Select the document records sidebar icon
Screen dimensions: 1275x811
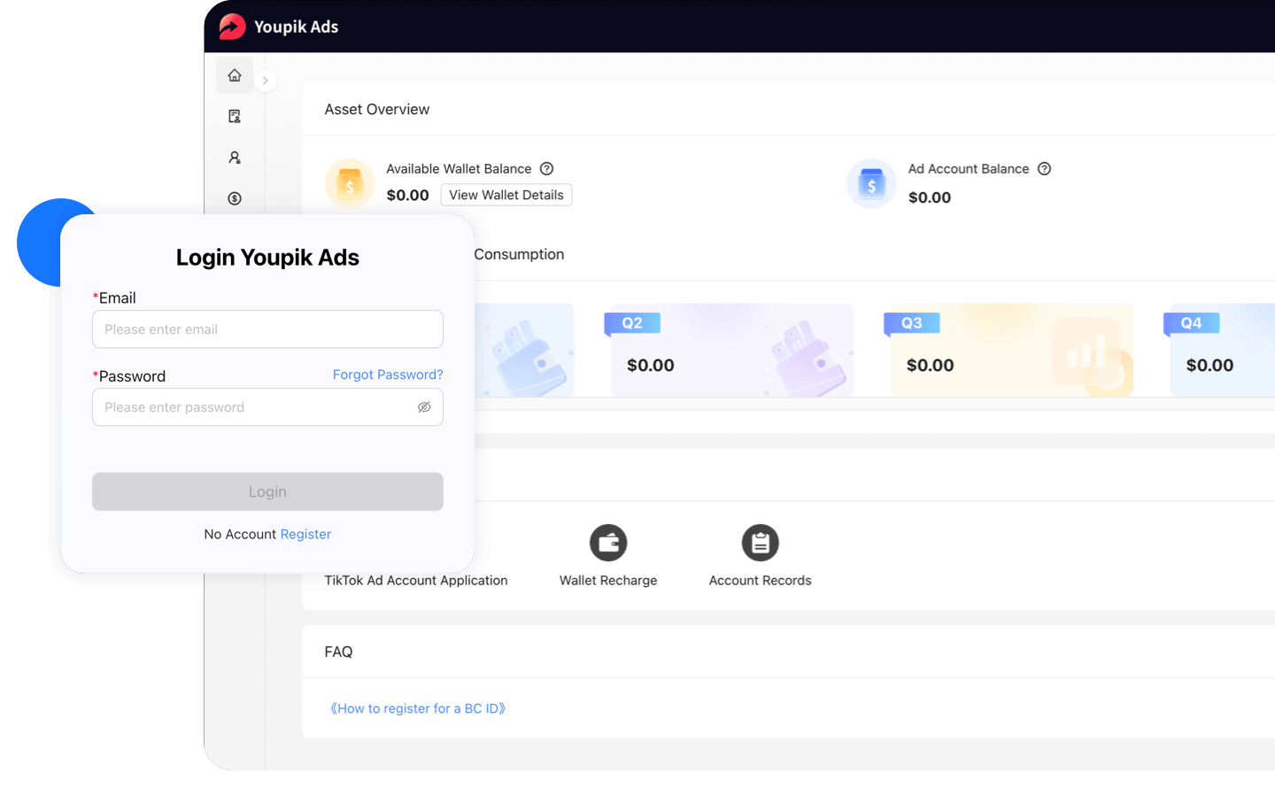click(235, 116)
